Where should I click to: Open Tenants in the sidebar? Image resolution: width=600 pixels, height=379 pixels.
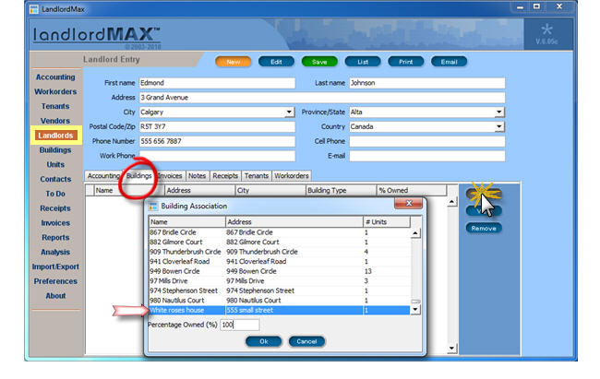(55, 106)
